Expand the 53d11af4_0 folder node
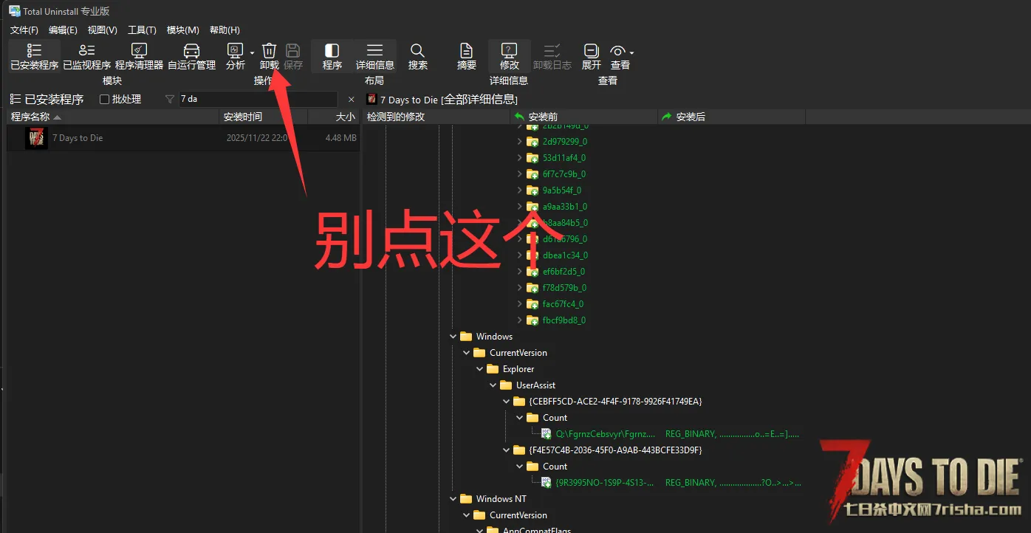1031x533 pixels. [x=519, y=158]
